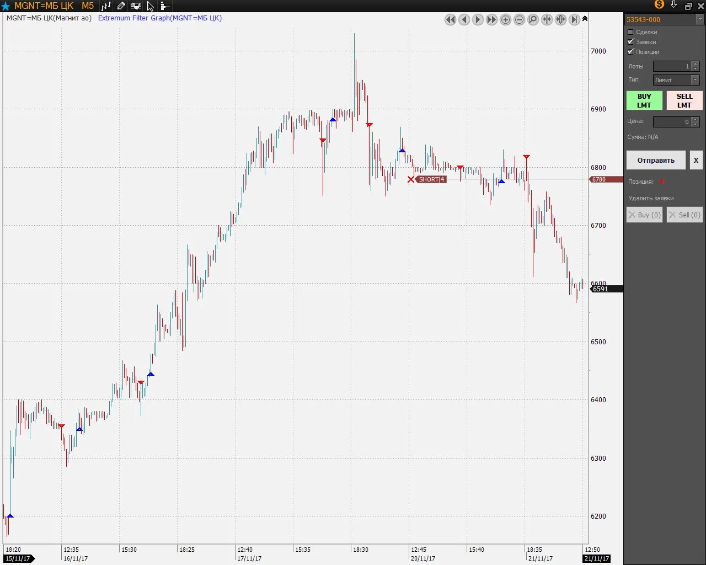Click the Цена price field
706x565 pixels.
(x=672, y=122)
